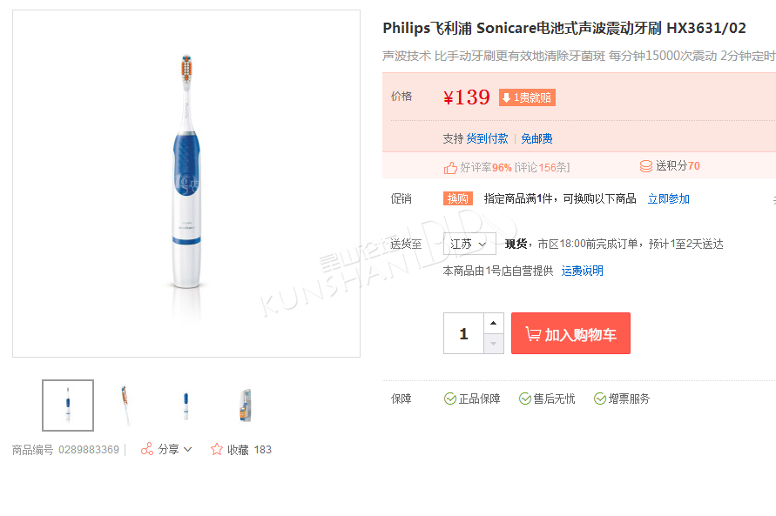This screenshot has width=776, height=516.
Task: Open the 运费说明 shipping fee link
Action: pyautogui.click(x=582, y=271)
